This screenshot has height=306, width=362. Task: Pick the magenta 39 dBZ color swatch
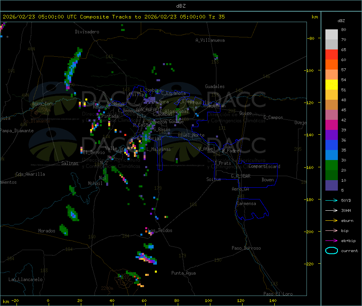(x=331, y=125)
